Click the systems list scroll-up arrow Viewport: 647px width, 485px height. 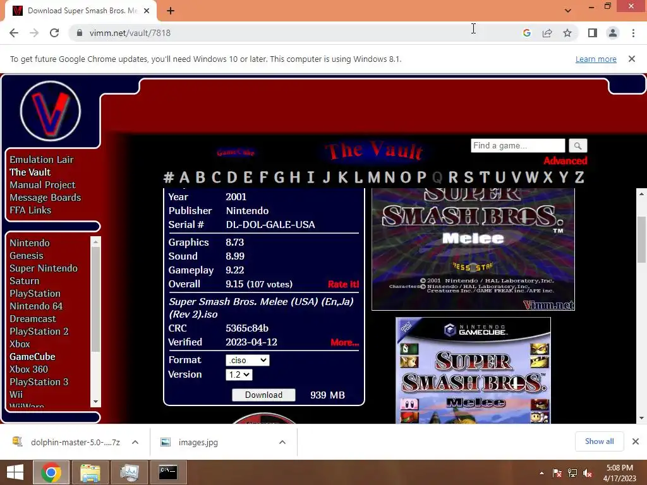pos(96,242)
